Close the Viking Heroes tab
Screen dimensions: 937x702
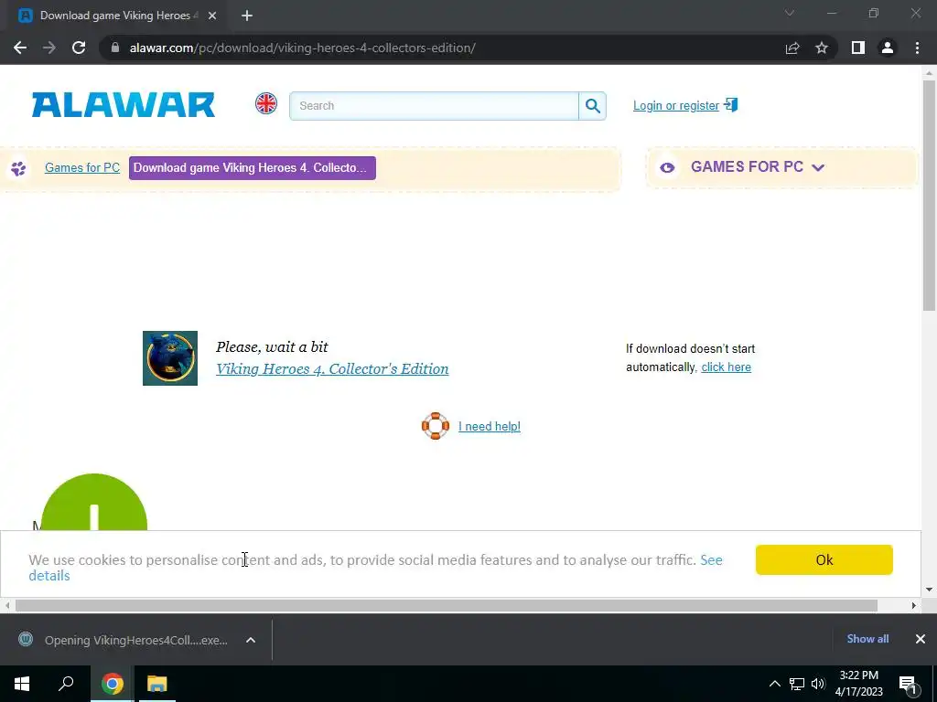point(212,16)
